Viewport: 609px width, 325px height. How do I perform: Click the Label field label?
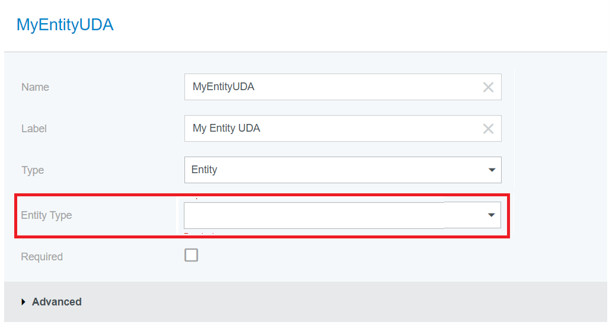34,129
